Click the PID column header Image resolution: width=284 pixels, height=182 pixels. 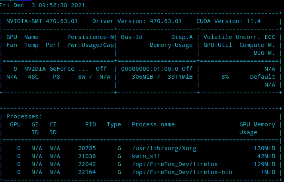click(90, 124)
